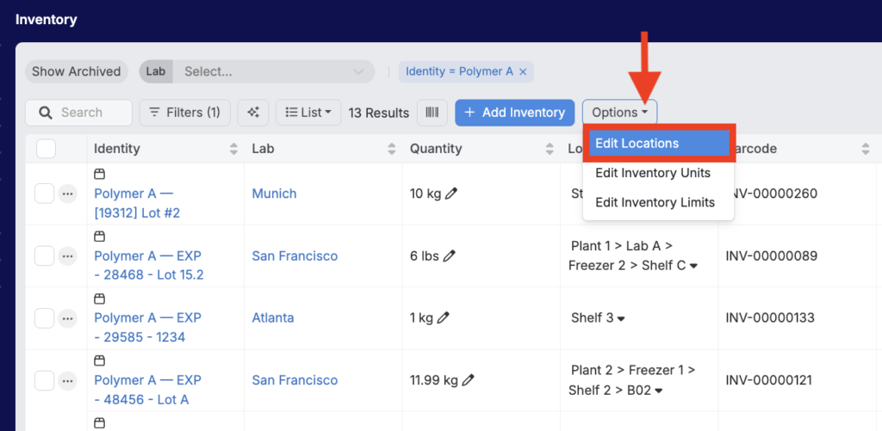Click the 13 Results count text
Viewport: 882px width, 431px height.
click(379, 113)
